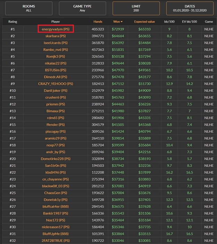The image size is (217, 244).
Task: Open player Nos172 (PS) profile
Action: (56, 220)
